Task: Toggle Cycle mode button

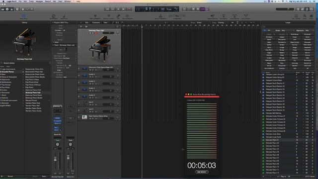Action: (x=184, y=9)
